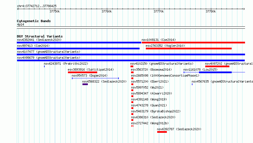This screenshot has width=253, height=143.
Task: Open nsv4098679 gnomAD variant label
Action: (x=49, y=58)
